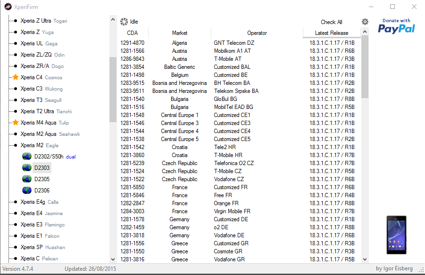Click the Xperia phone thumbnail image

pyautogui.click(x=396, y=235)
